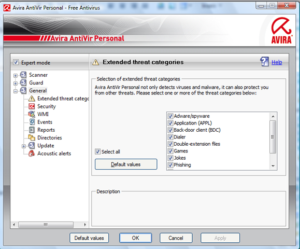Click the Help question mark icon
Screen dimensions: 300x249
264,62
